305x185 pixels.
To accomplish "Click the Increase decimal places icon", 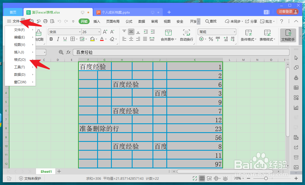I will tap(226, 39).
